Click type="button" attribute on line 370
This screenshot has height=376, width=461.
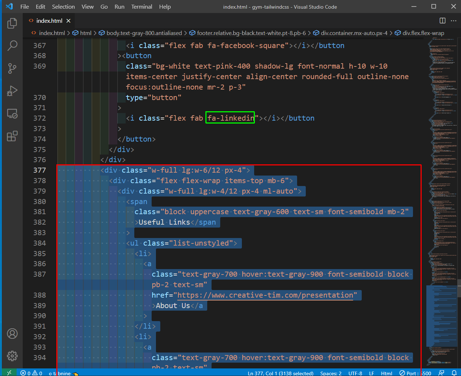[x=153, y=98]
